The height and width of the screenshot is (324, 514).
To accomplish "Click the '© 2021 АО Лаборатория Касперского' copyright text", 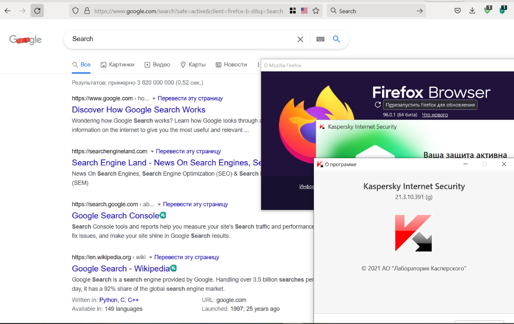I will coord(414,268).
